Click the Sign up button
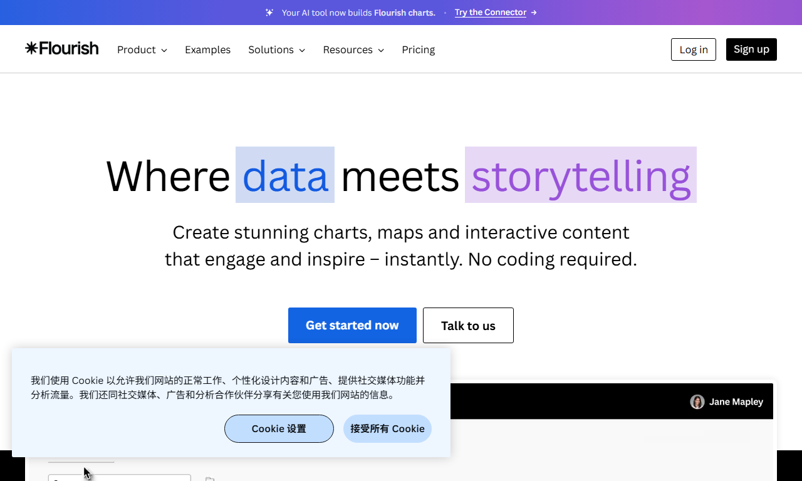The width and height of the screenshot is (802, 481). (x=751, y=49)
